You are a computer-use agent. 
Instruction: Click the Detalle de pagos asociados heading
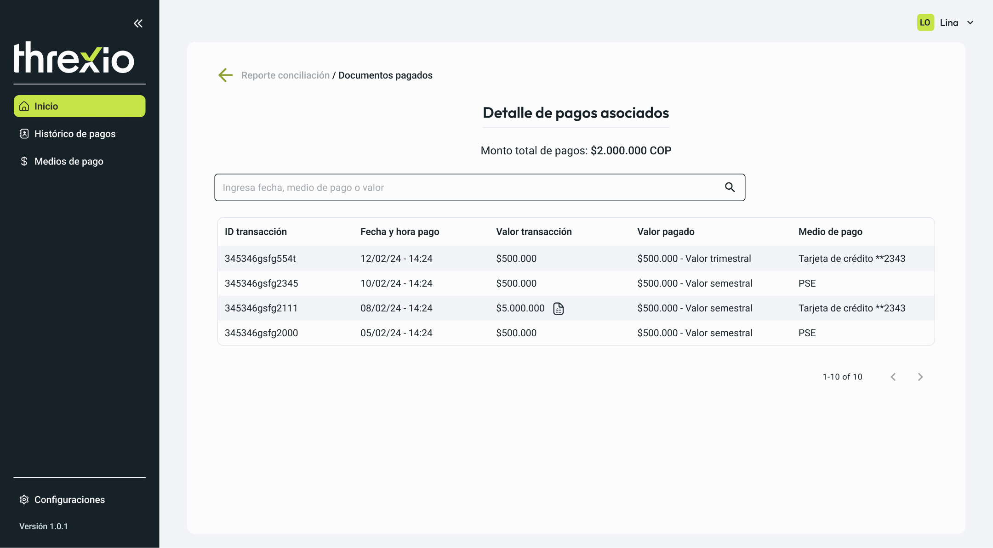pyautogui.click(x=576, y=113)
